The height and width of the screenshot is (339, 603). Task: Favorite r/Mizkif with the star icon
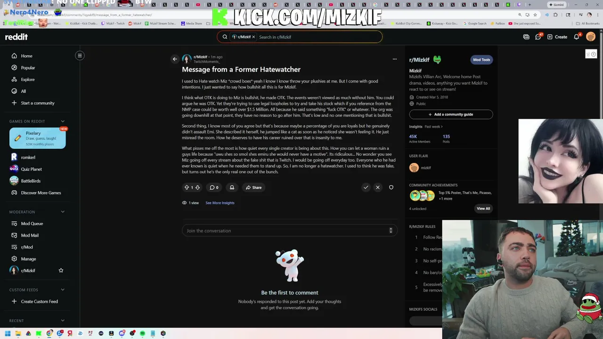61,270
